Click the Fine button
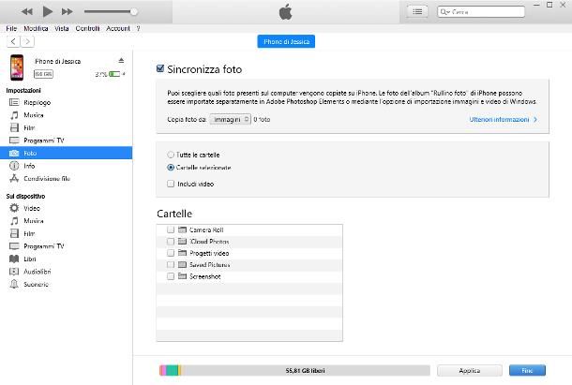Image resolution: width=572 pixels, height=385 pixels. coord(527,370)
